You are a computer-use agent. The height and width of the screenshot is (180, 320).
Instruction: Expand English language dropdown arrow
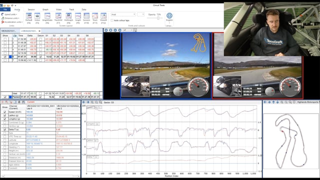click(x=169, y=23)
